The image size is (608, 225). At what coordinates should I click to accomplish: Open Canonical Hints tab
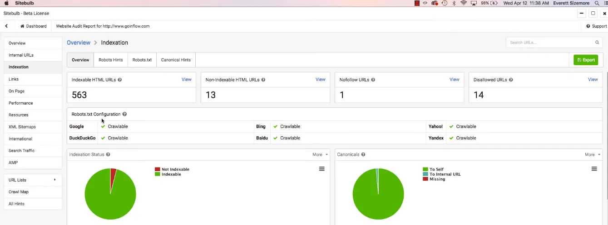click(176, 60)
